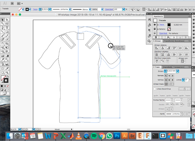The width and height of the screenshot is (195, 141).
Task: Select the Eraser tool
Action: (x=7, y=39)
